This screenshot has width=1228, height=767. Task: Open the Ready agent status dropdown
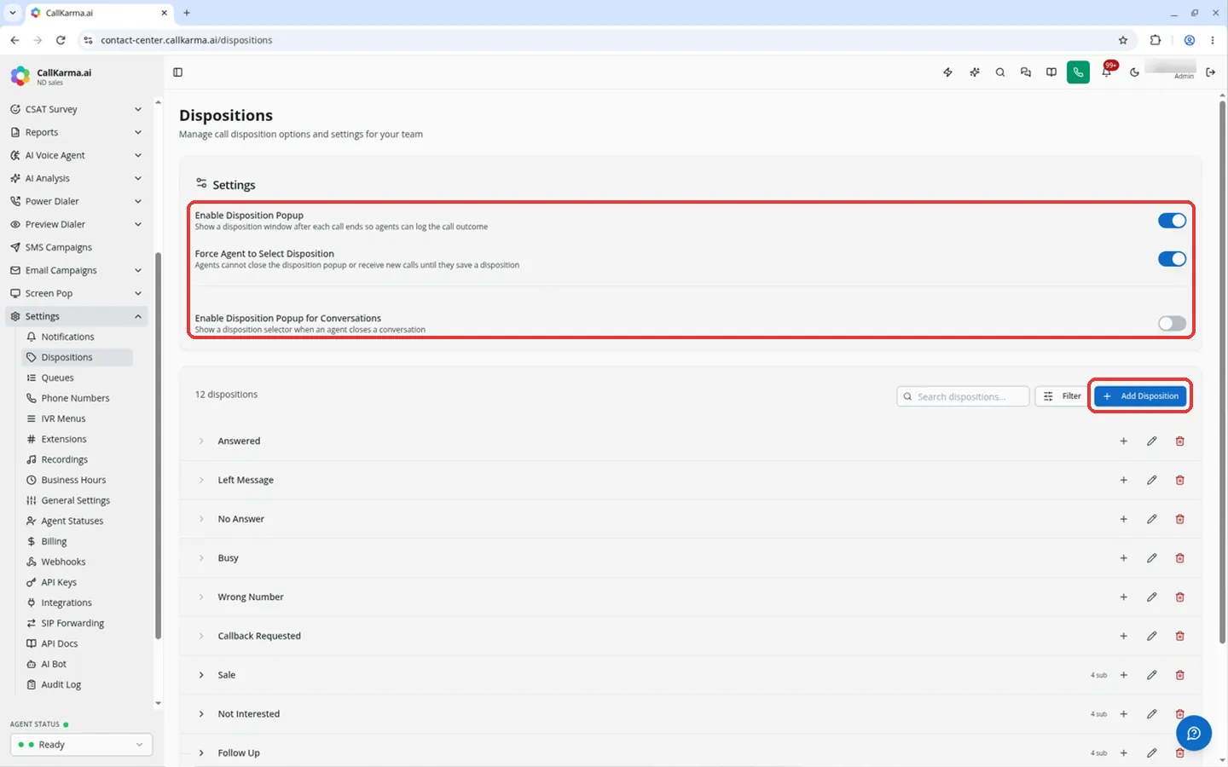(x=81, y=745)
